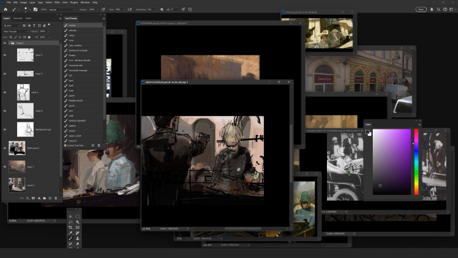The width and height of the screenshot is (458, 258).
Task: Delete tool preset trash icon
Action: (x=99, y=145)
